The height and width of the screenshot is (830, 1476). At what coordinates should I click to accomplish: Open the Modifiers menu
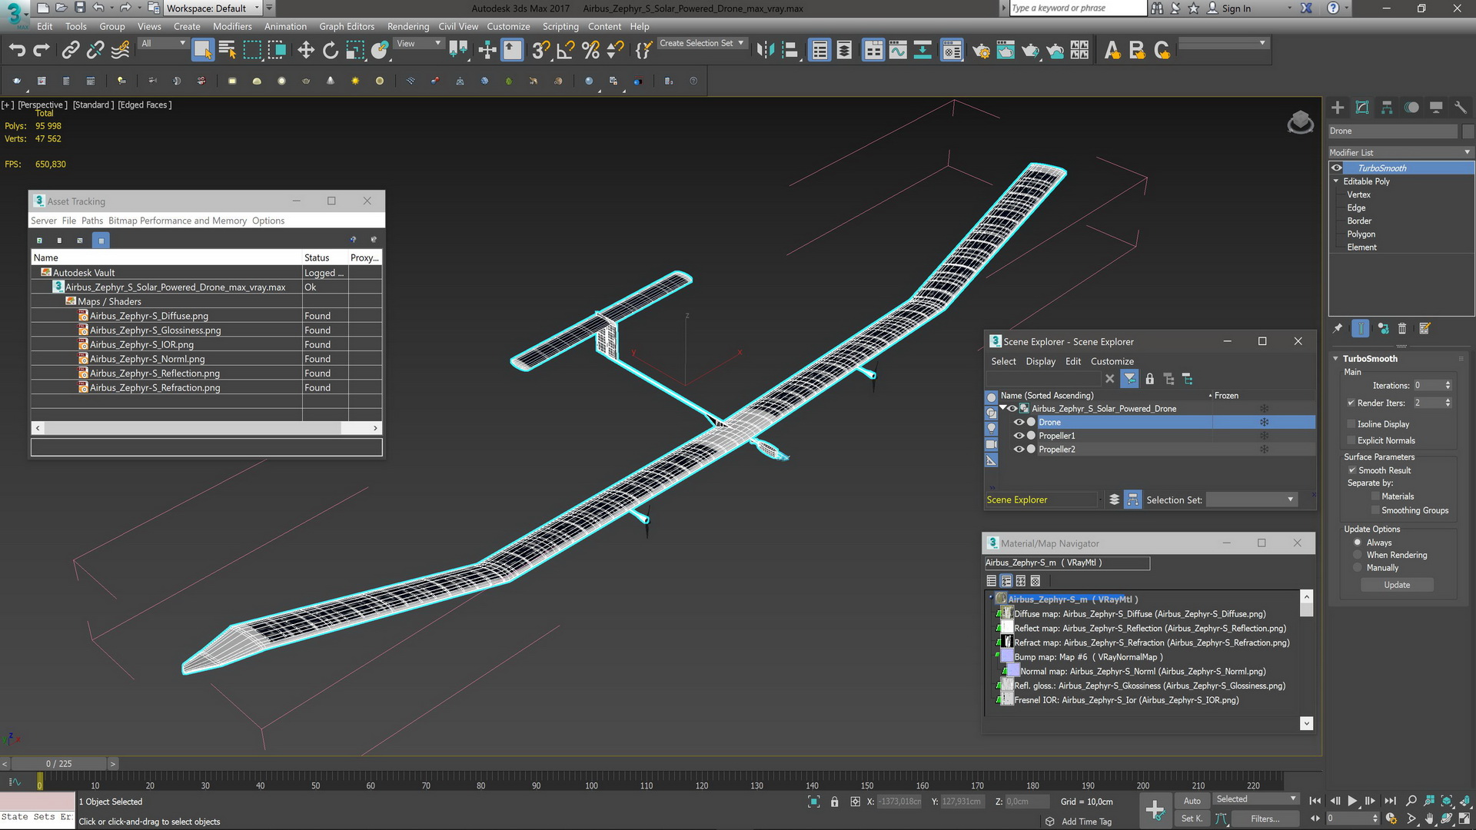pyautogui.click(x=231, y=26)
